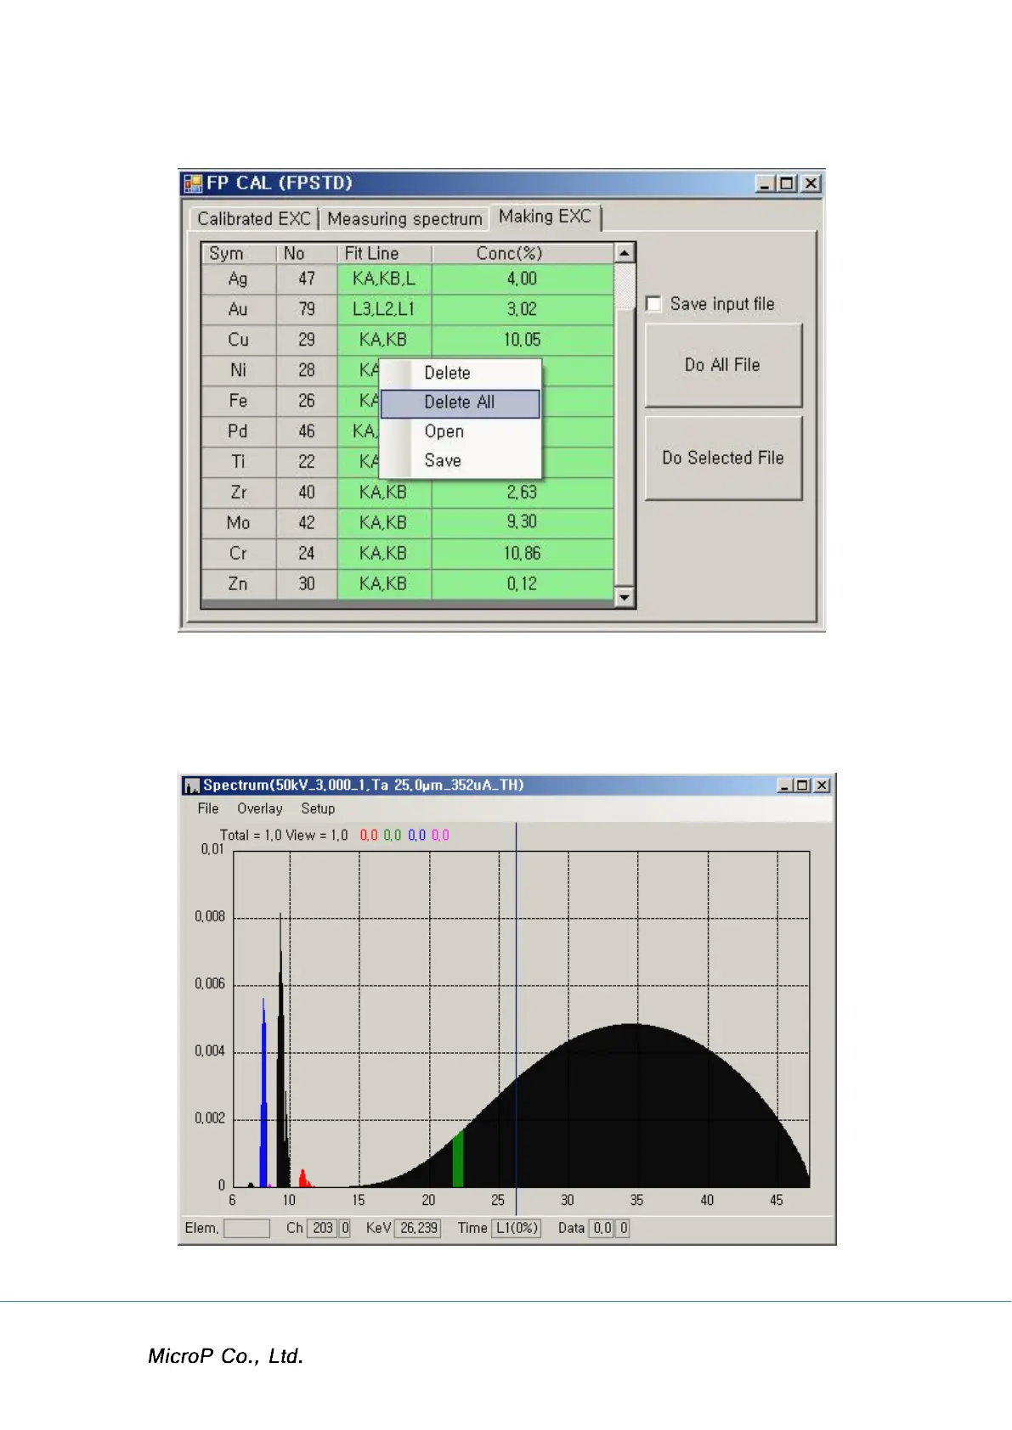Viewport: 1012px width, 1430px height.
Task: Select the Mo row symbol cell
Action: tap(239, 523)
